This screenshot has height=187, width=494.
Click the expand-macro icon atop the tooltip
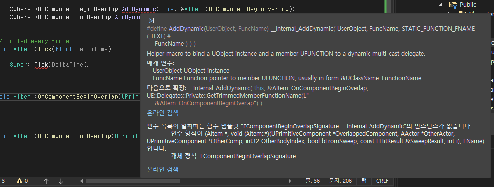150,21
